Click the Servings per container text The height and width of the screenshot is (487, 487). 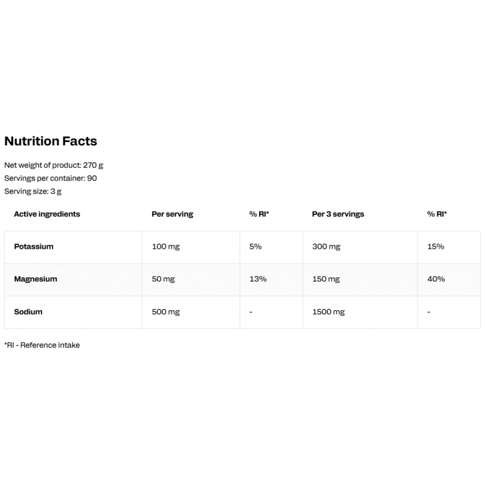point(51,179)
